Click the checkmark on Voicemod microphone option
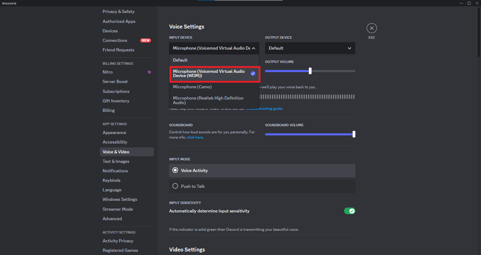This screenshot has width=481, height=255. (253, 74)
